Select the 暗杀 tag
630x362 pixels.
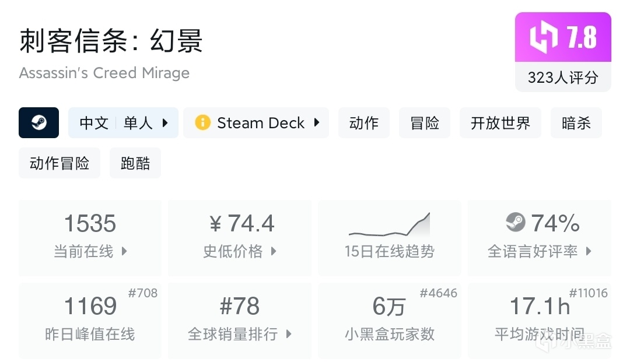click(x=576, y=123)
